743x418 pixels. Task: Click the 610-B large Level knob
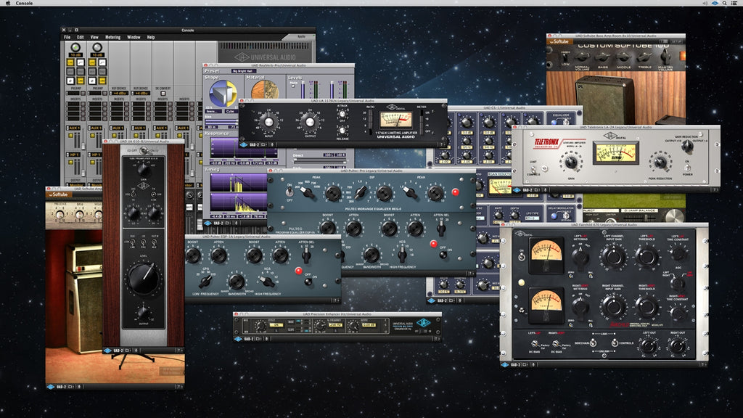pyautogui.click(x=144, y=279)
